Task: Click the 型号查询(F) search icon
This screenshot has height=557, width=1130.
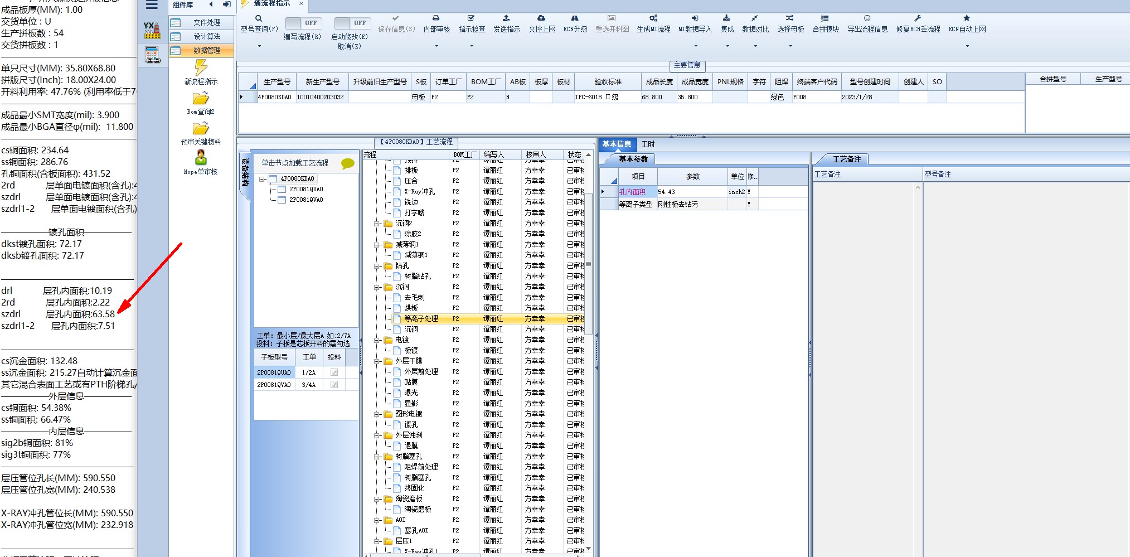Action: pyautogui.click(x=259, y=18)
